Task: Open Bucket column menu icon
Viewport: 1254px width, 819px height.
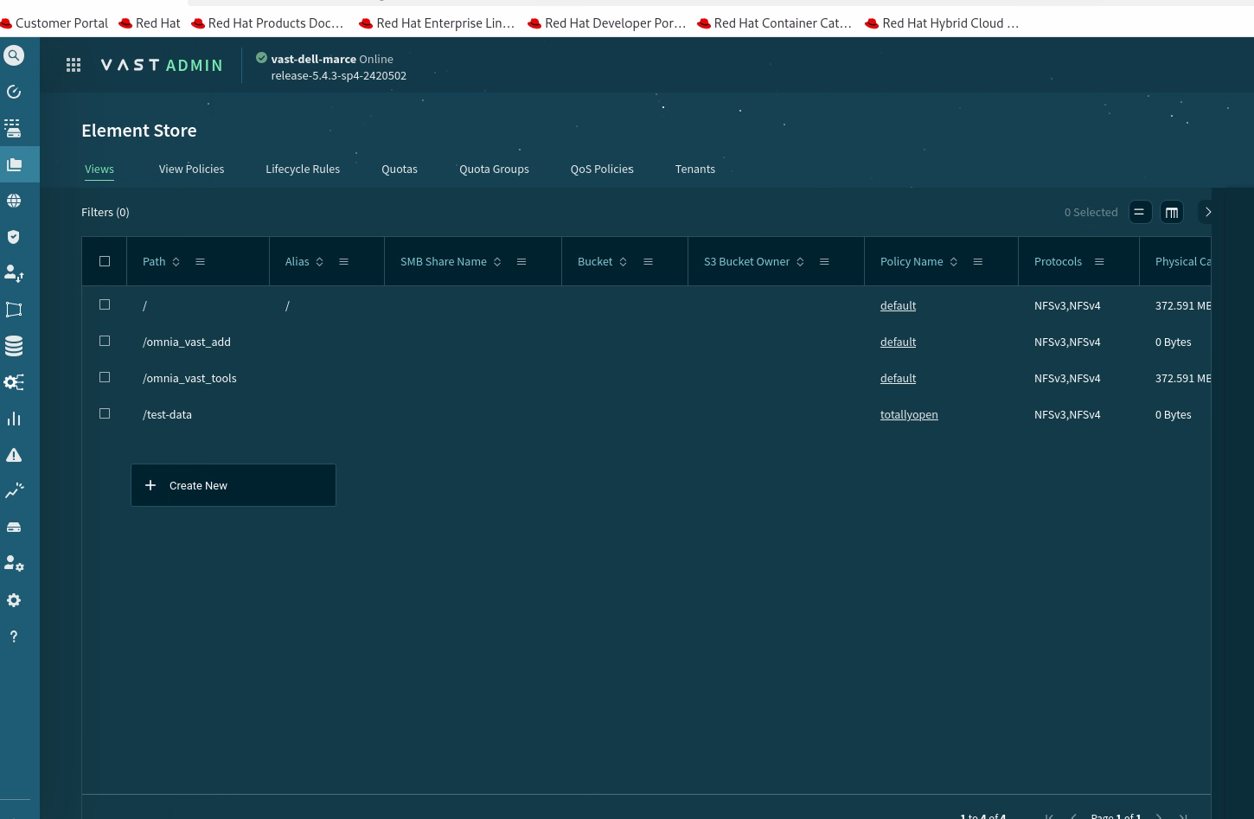Action: 649,261
